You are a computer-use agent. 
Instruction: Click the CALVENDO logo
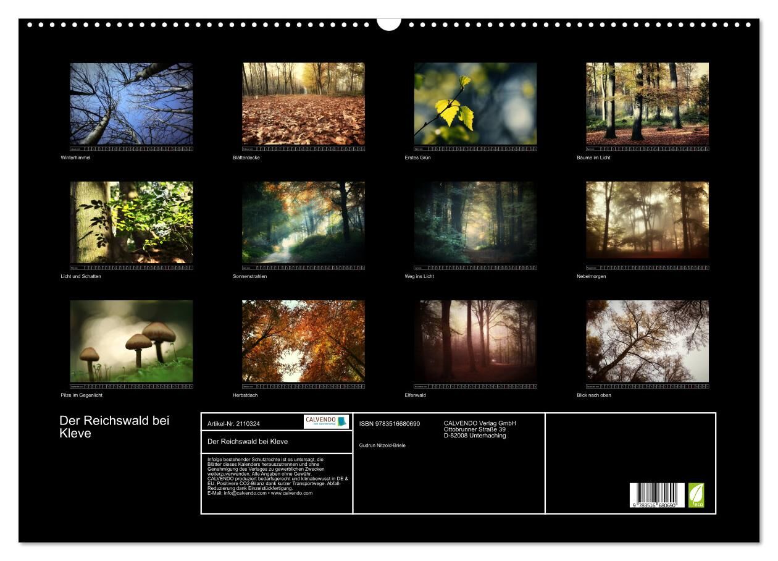tap(326, 422)
